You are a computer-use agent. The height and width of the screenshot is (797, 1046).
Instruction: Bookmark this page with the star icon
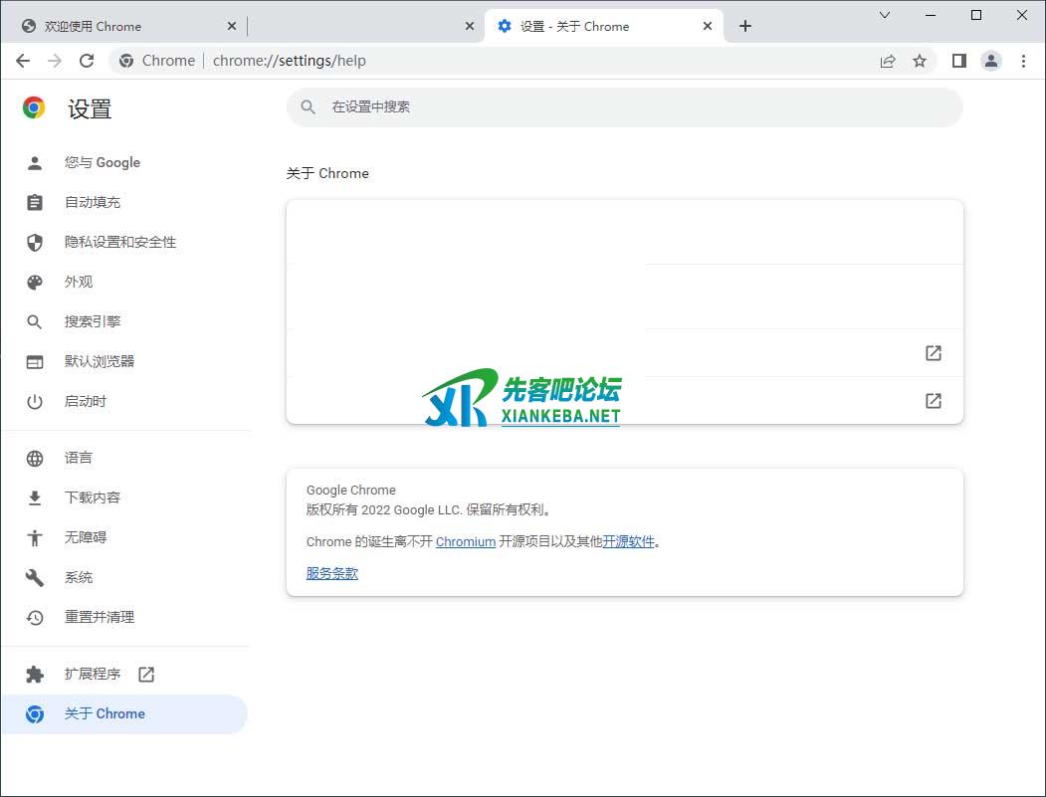pos(920,61)
